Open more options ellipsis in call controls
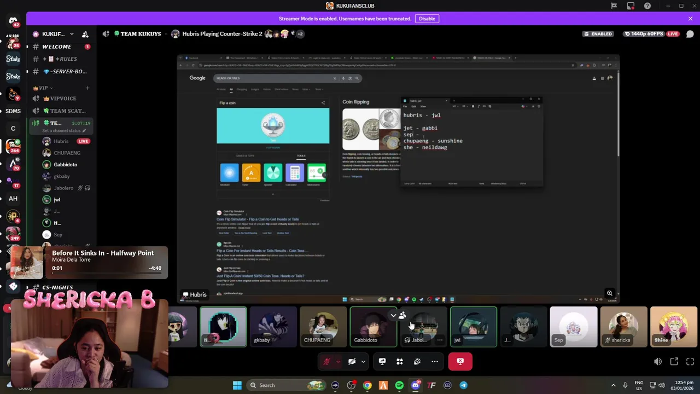The height and width of the screenshot is (394, 700). click(x=435, y=361)
